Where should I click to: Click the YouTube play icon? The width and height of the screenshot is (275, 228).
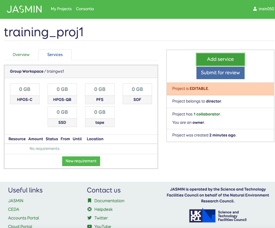coord(90,226)
